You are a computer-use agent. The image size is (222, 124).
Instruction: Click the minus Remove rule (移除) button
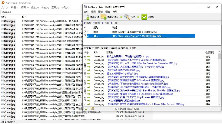click(x=96, y=23)
